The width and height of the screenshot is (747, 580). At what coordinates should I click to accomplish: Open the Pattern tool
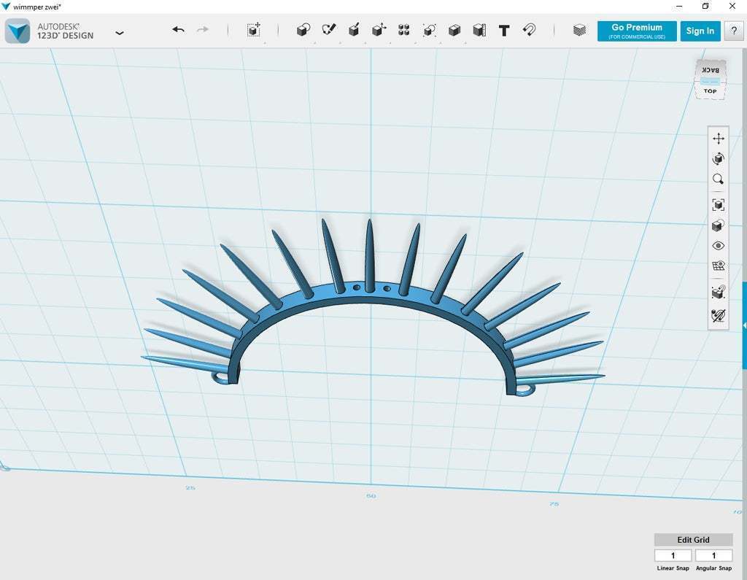coord(404,30)
